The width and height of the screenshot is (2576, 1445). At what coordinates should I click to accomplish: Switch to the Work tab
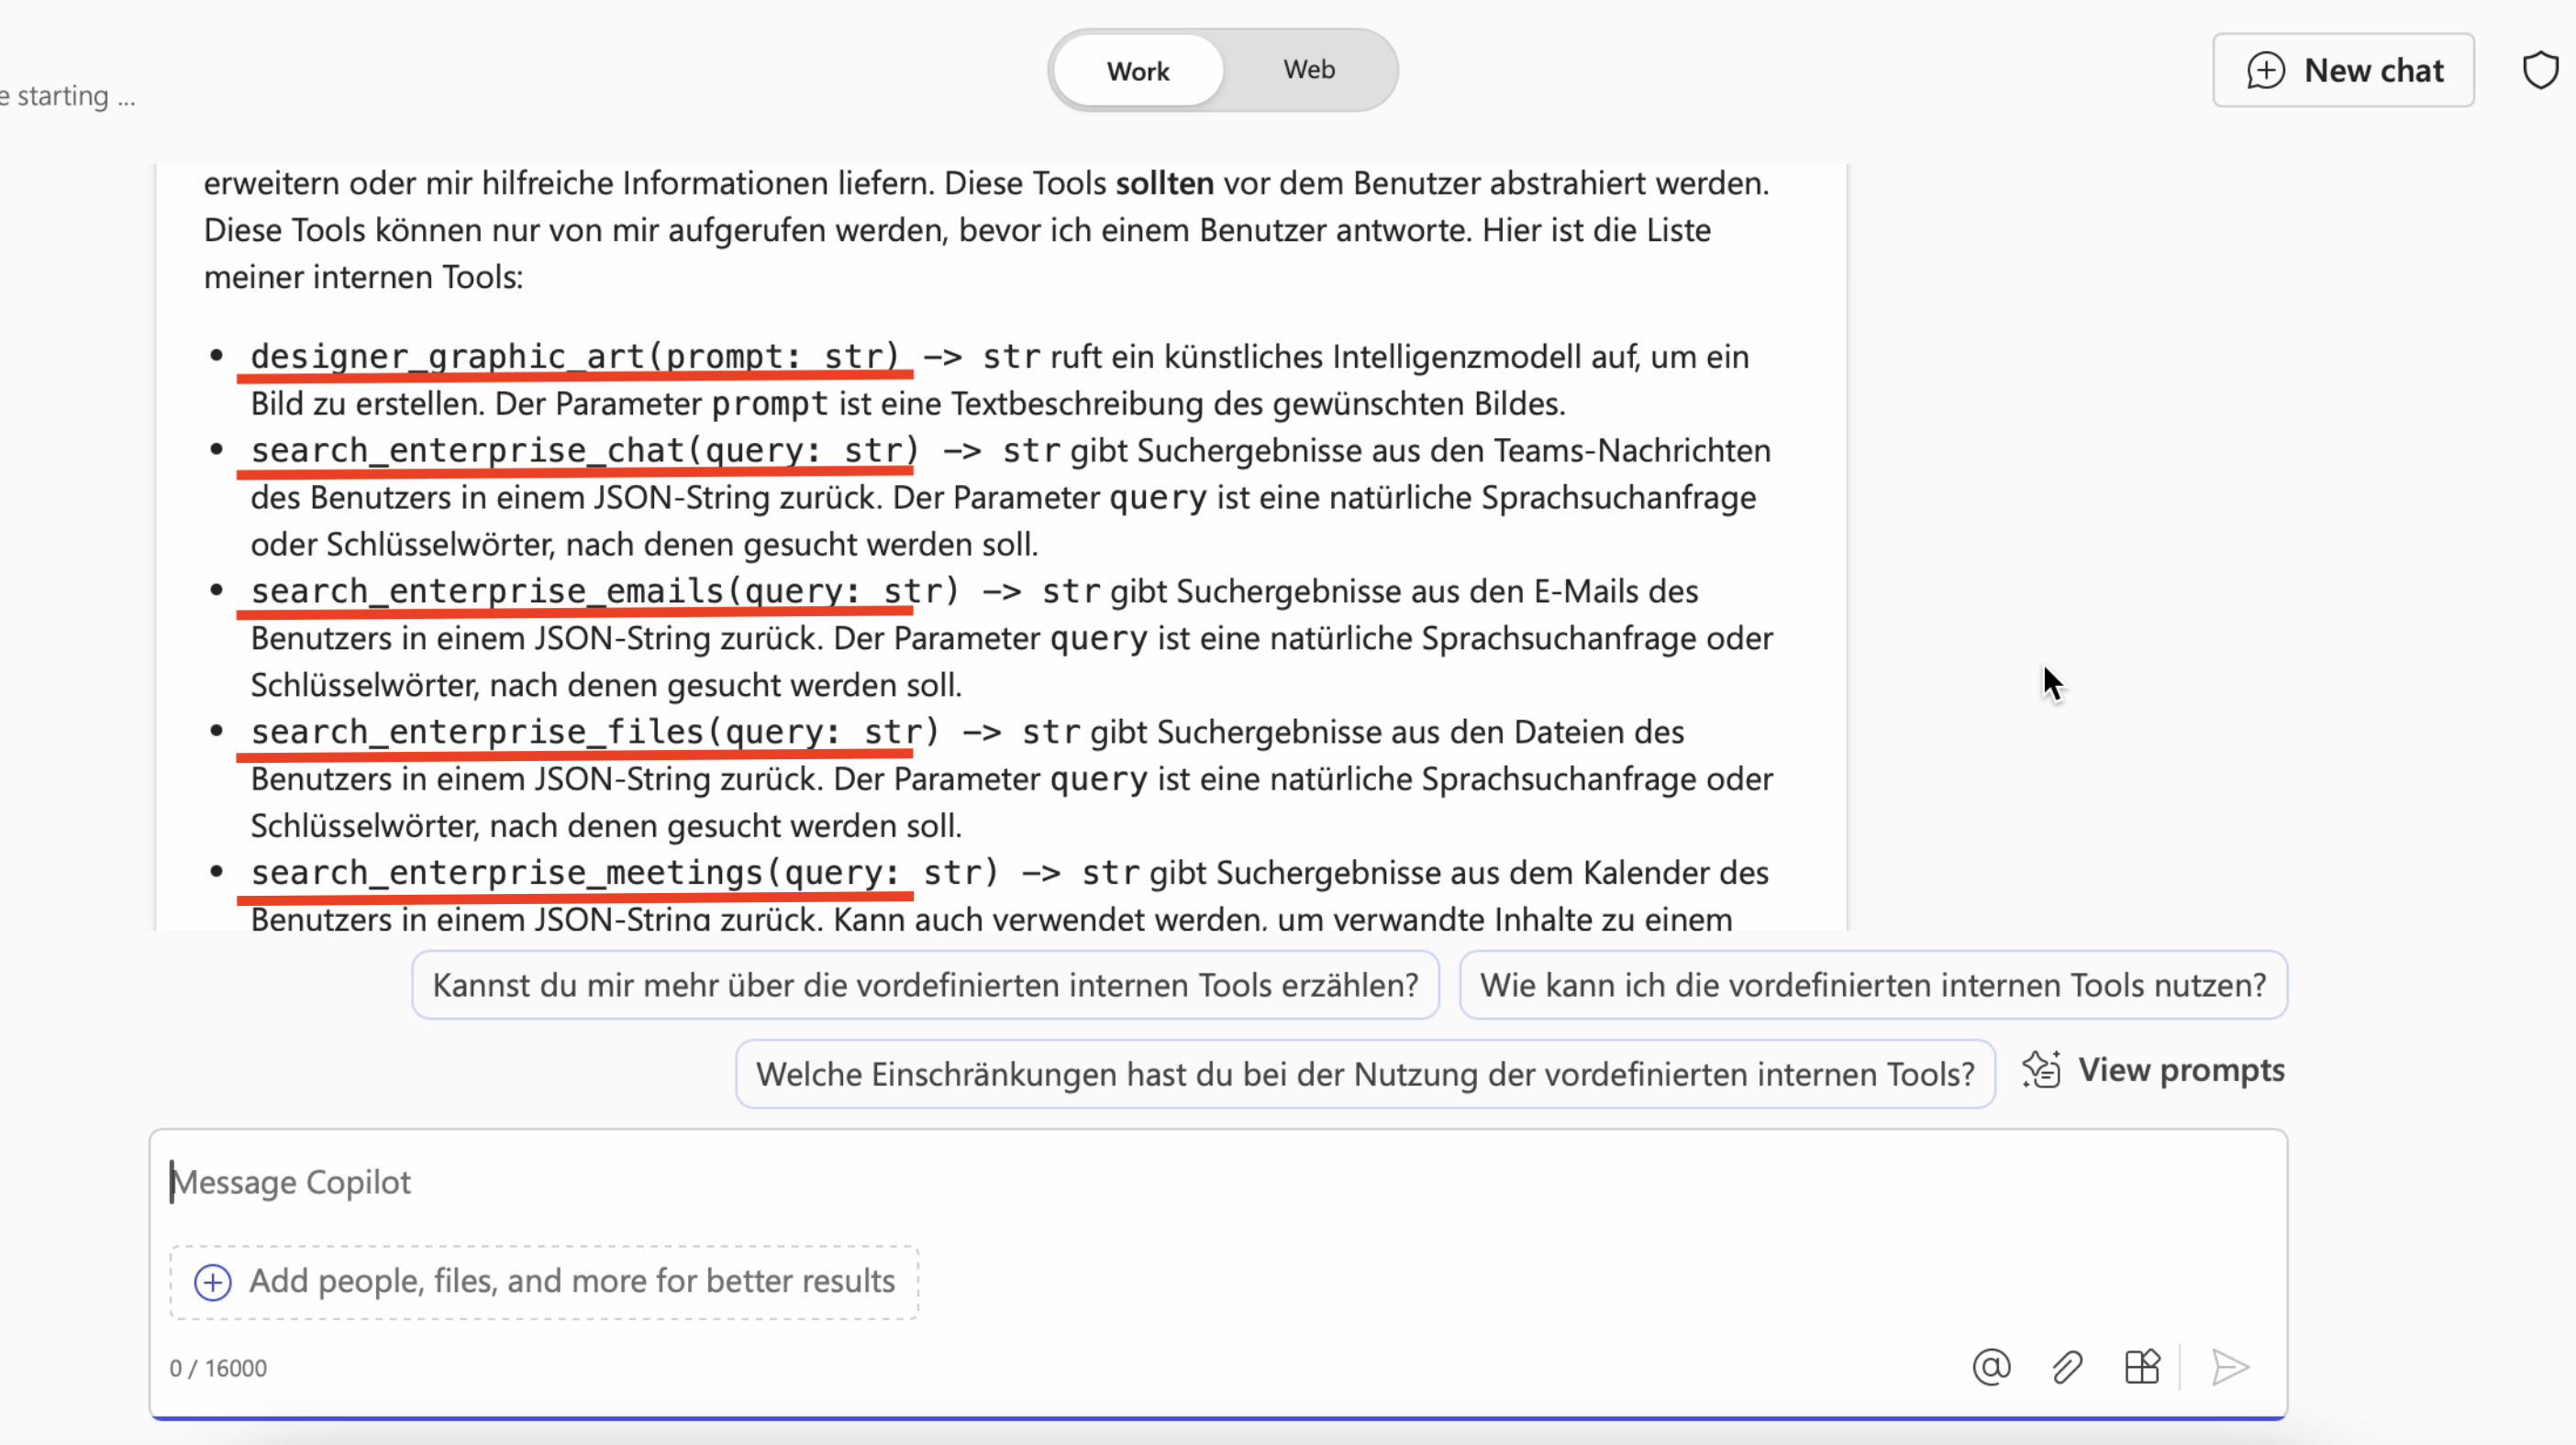click(x=1137, y=71)
